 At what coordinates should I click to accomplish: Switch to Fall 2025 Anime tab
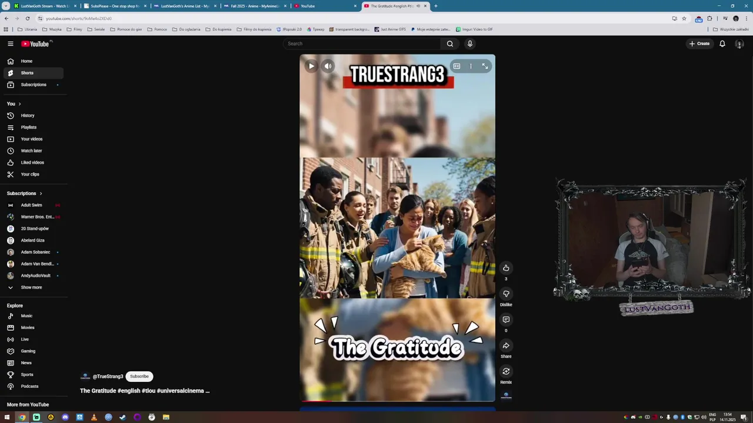coord(255,6)
